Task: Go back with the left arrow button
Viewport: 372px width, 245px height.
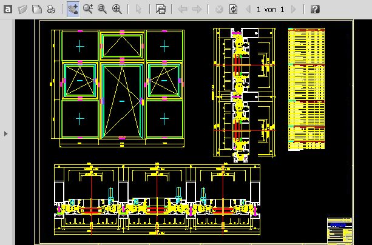Action: point(182,9)
